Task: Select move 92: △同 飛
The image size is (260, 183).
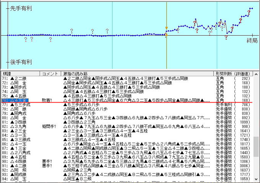Action: point(15,170)
